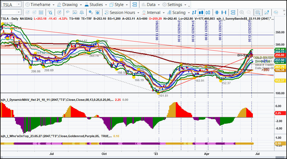Click the gear with hash icon

90,13
